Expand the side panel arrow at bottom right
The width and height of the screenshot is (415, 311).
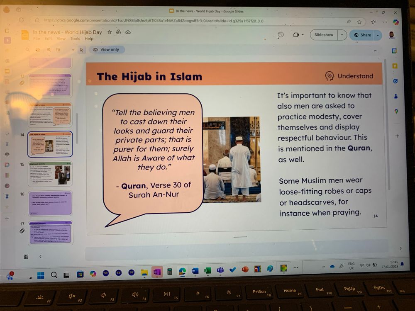click(400, 248)
